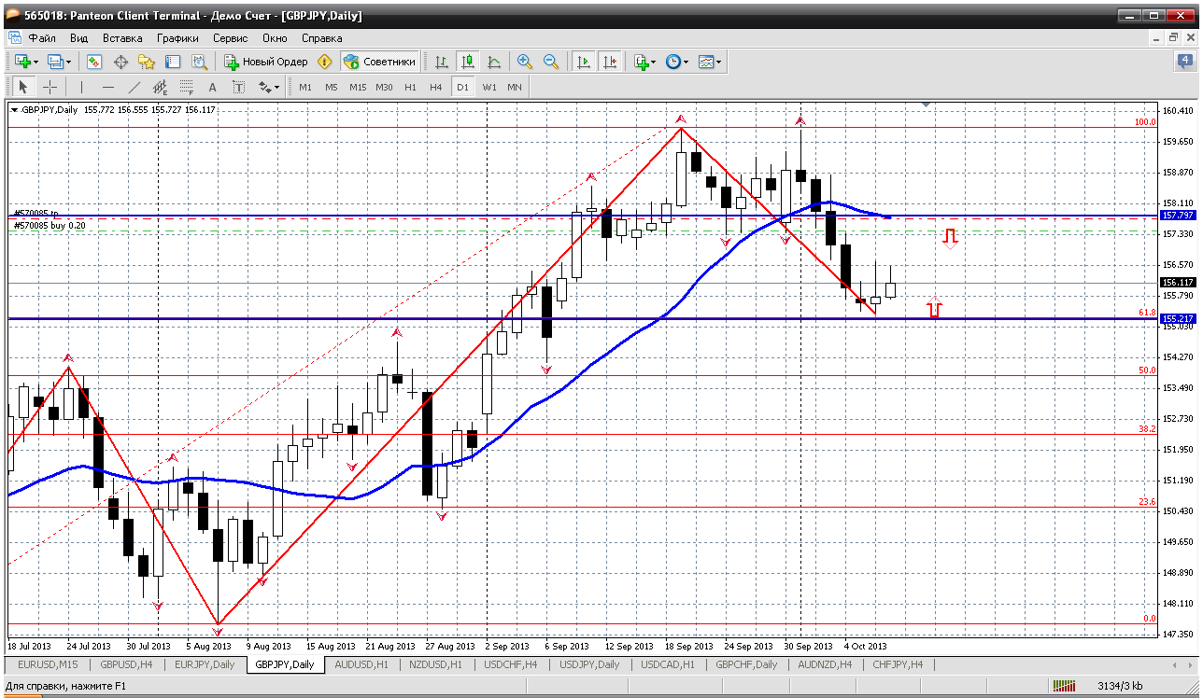Toggle the Chart Shift button
The width and height of the screenshot is (1203, 698).
(610, 62)
